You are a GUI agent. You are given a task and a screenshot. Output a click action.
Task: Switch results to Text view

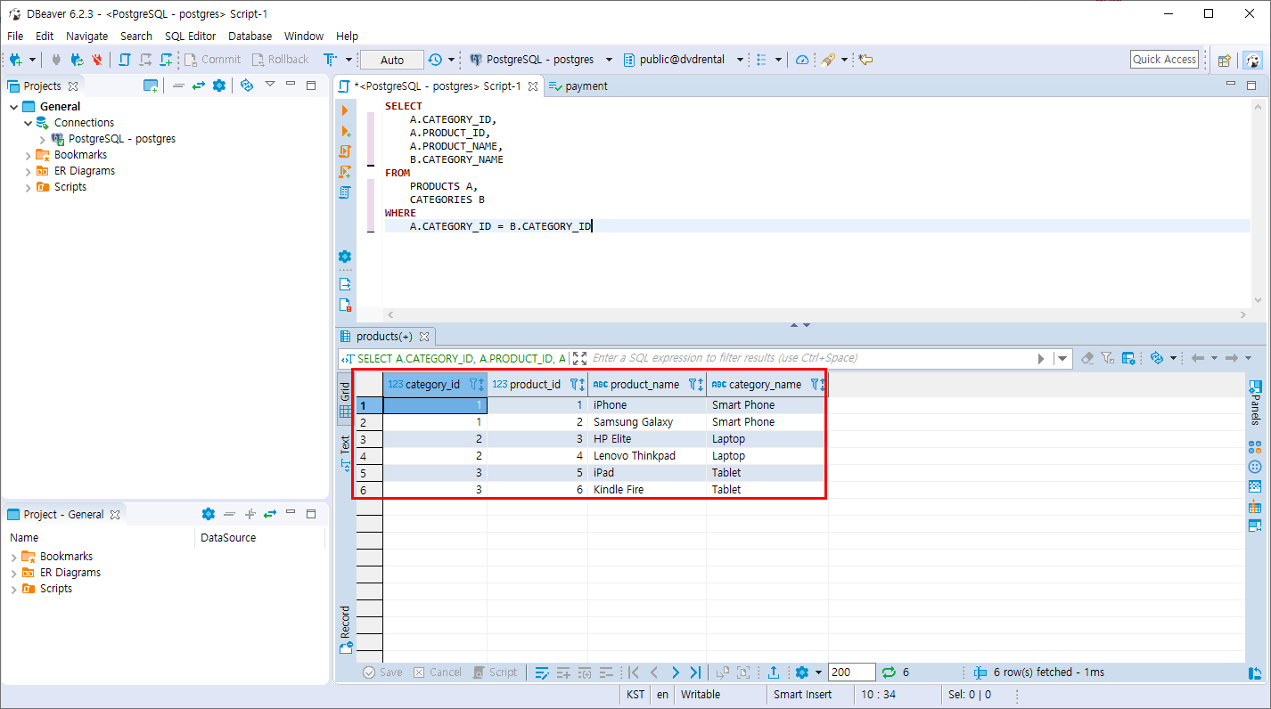pyautogui.click(x=346, y=452)
